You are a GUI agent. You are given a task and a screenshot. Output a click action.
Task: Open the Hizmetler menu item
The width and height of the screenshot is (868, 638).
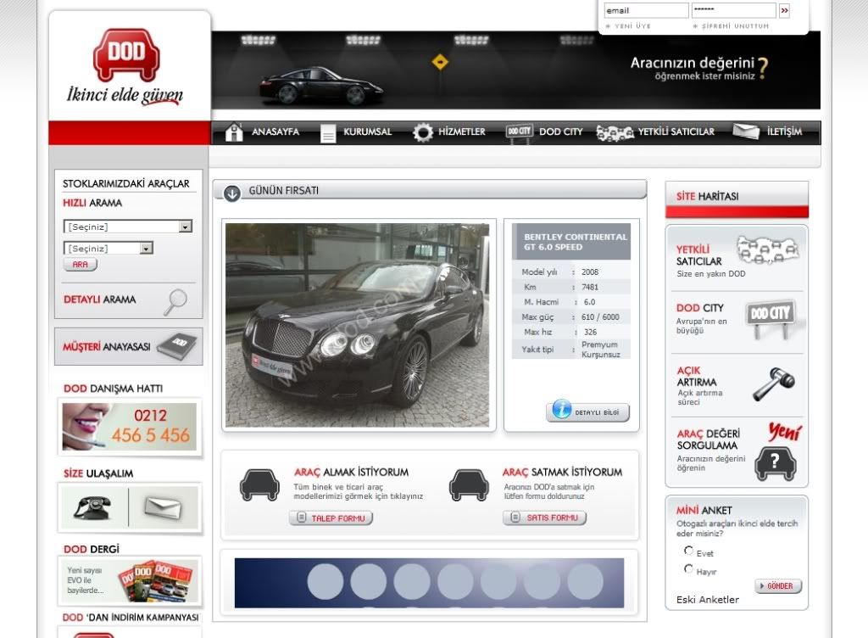449,132
